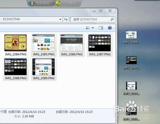
Task: Click the IMG_1084.PNG file name label
Action: point(16,54)
